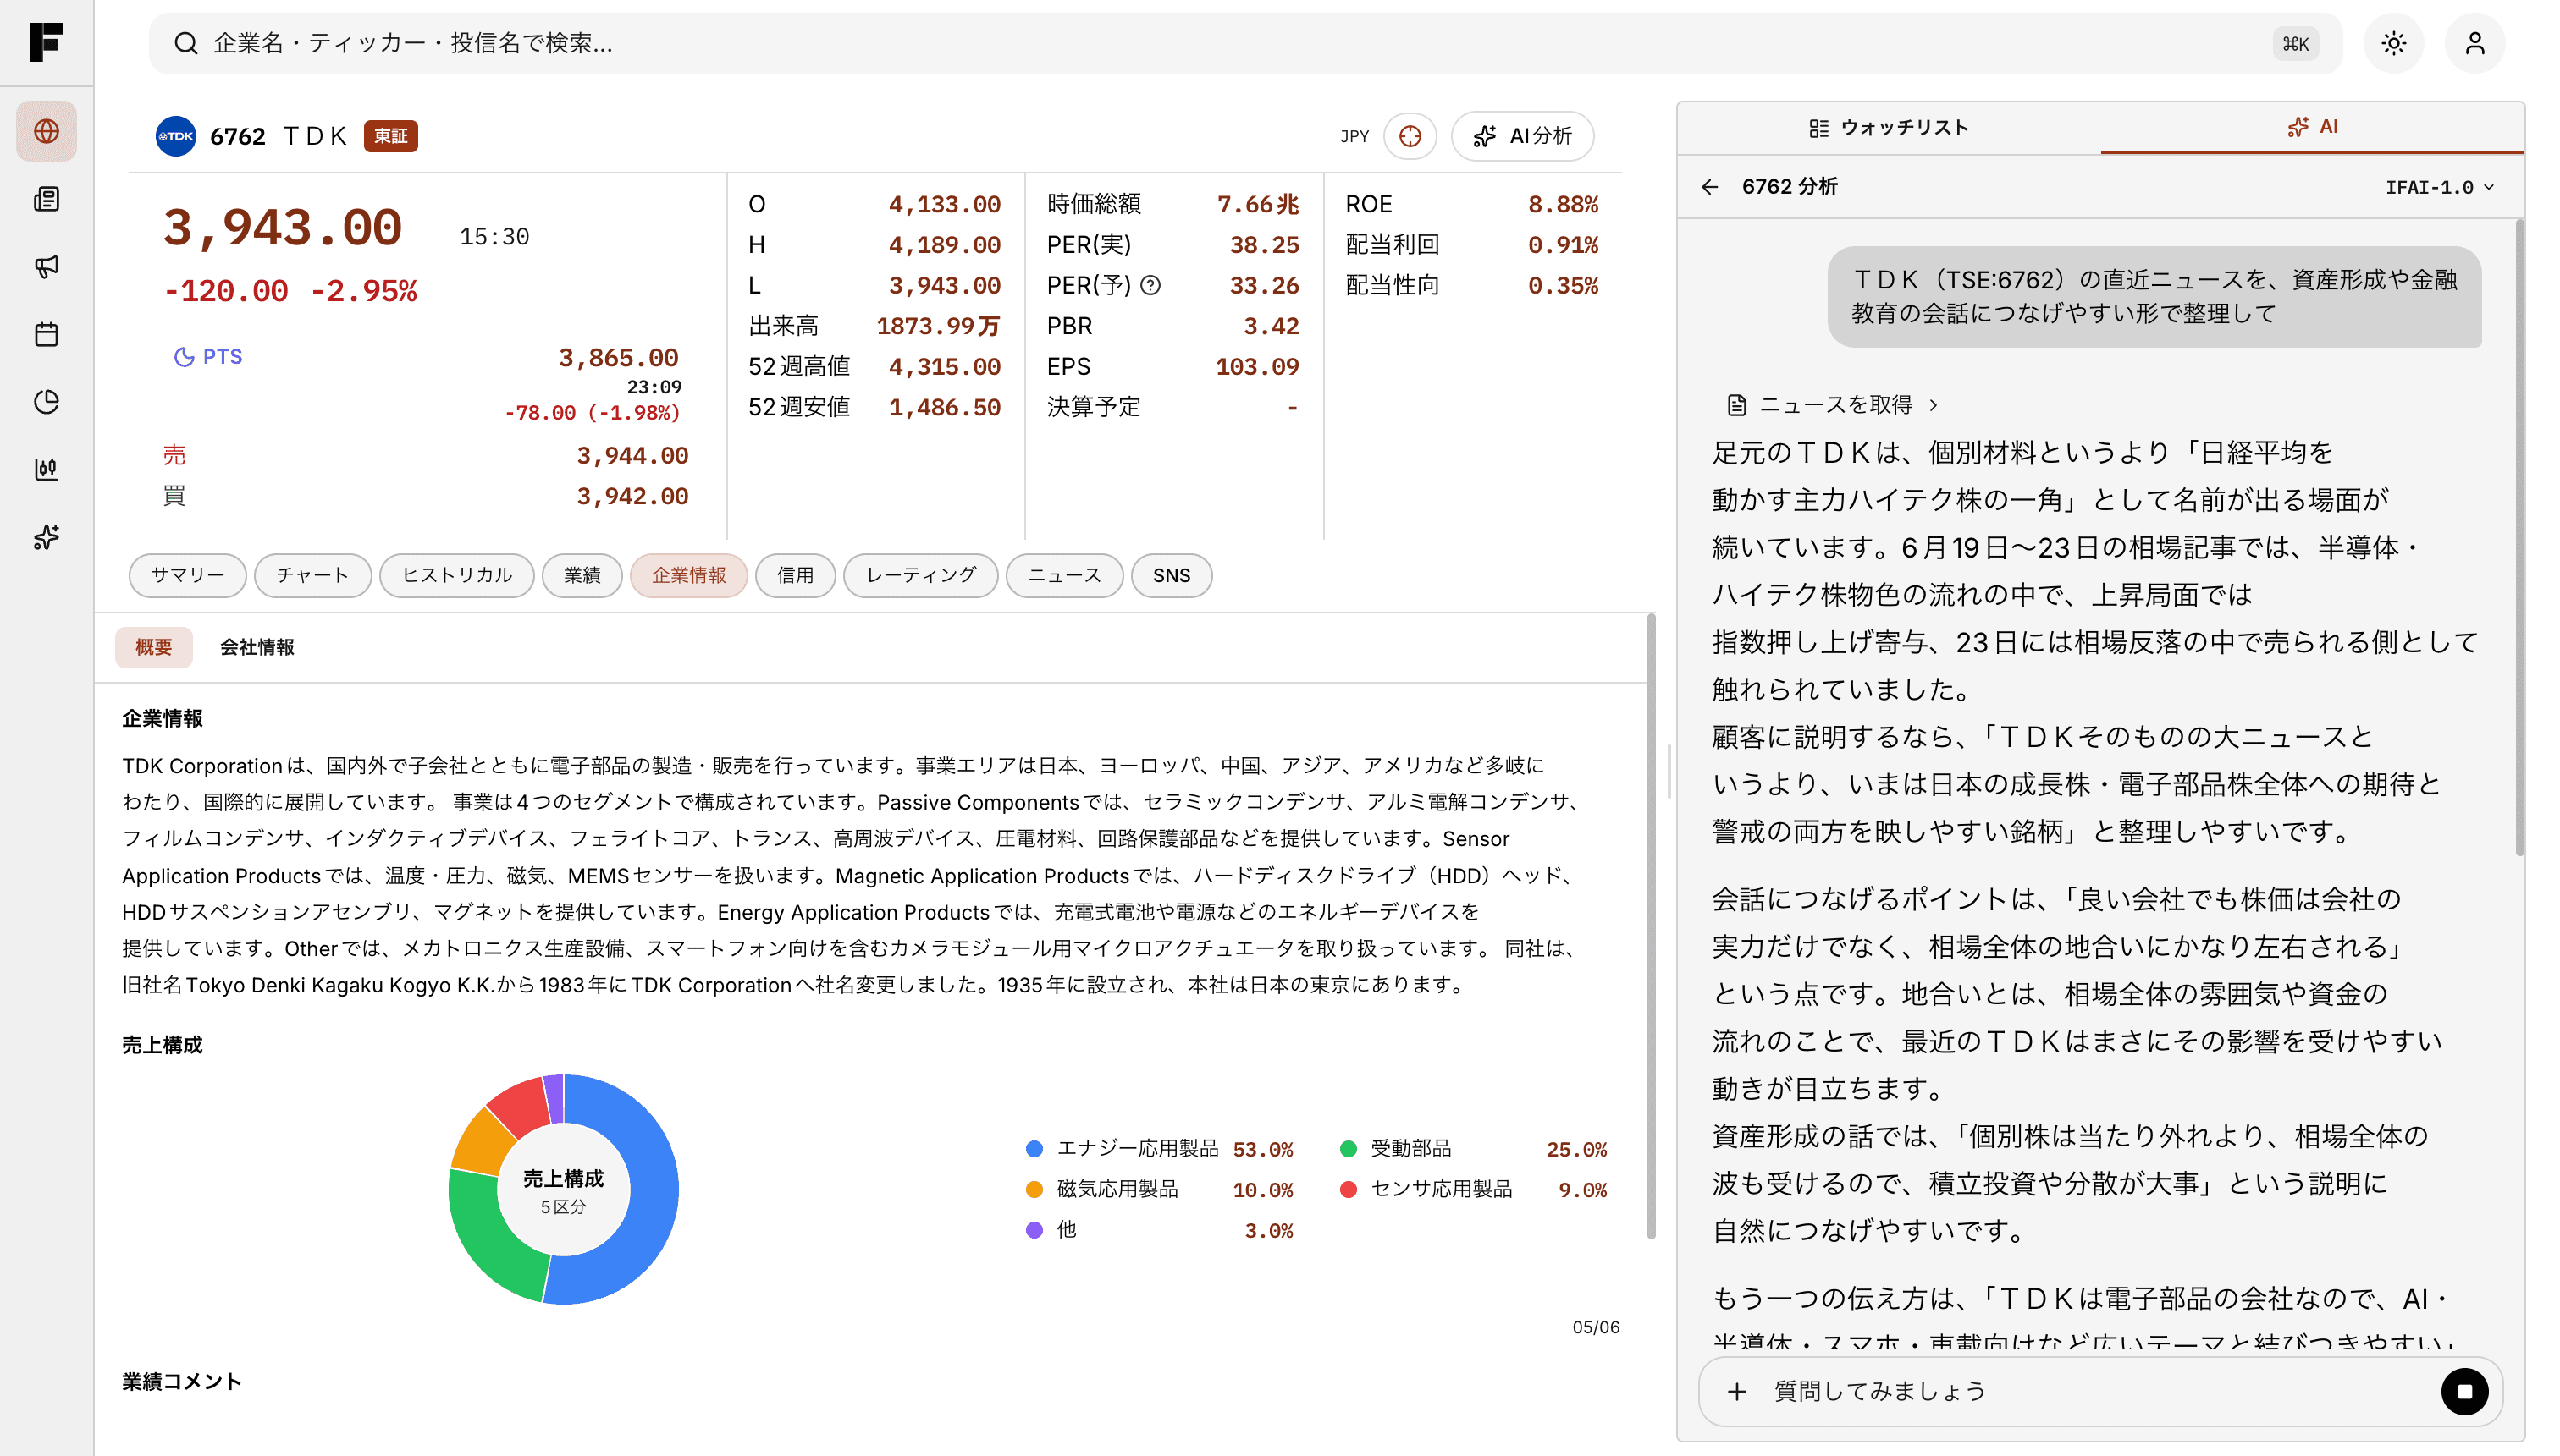Focus the company search field

[1245, 43]
